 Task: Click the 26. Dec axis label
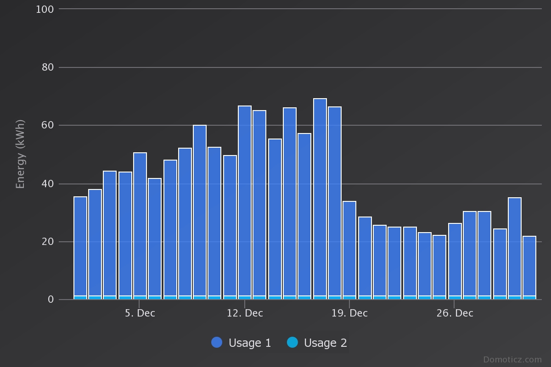point(455,313)
